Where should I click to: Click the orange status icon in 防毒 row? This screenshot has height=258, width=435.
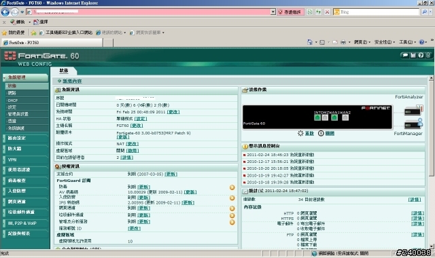(x=232, y=187)
